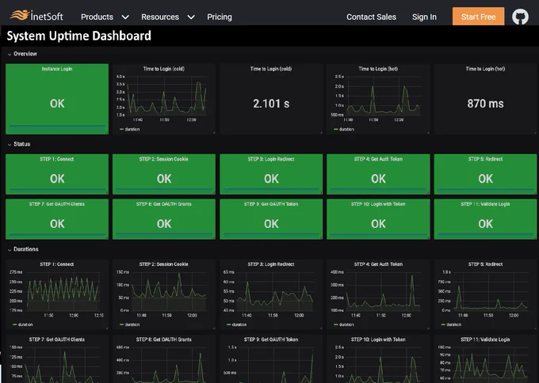Click the Contact Sales link

(x=371, y=17)
